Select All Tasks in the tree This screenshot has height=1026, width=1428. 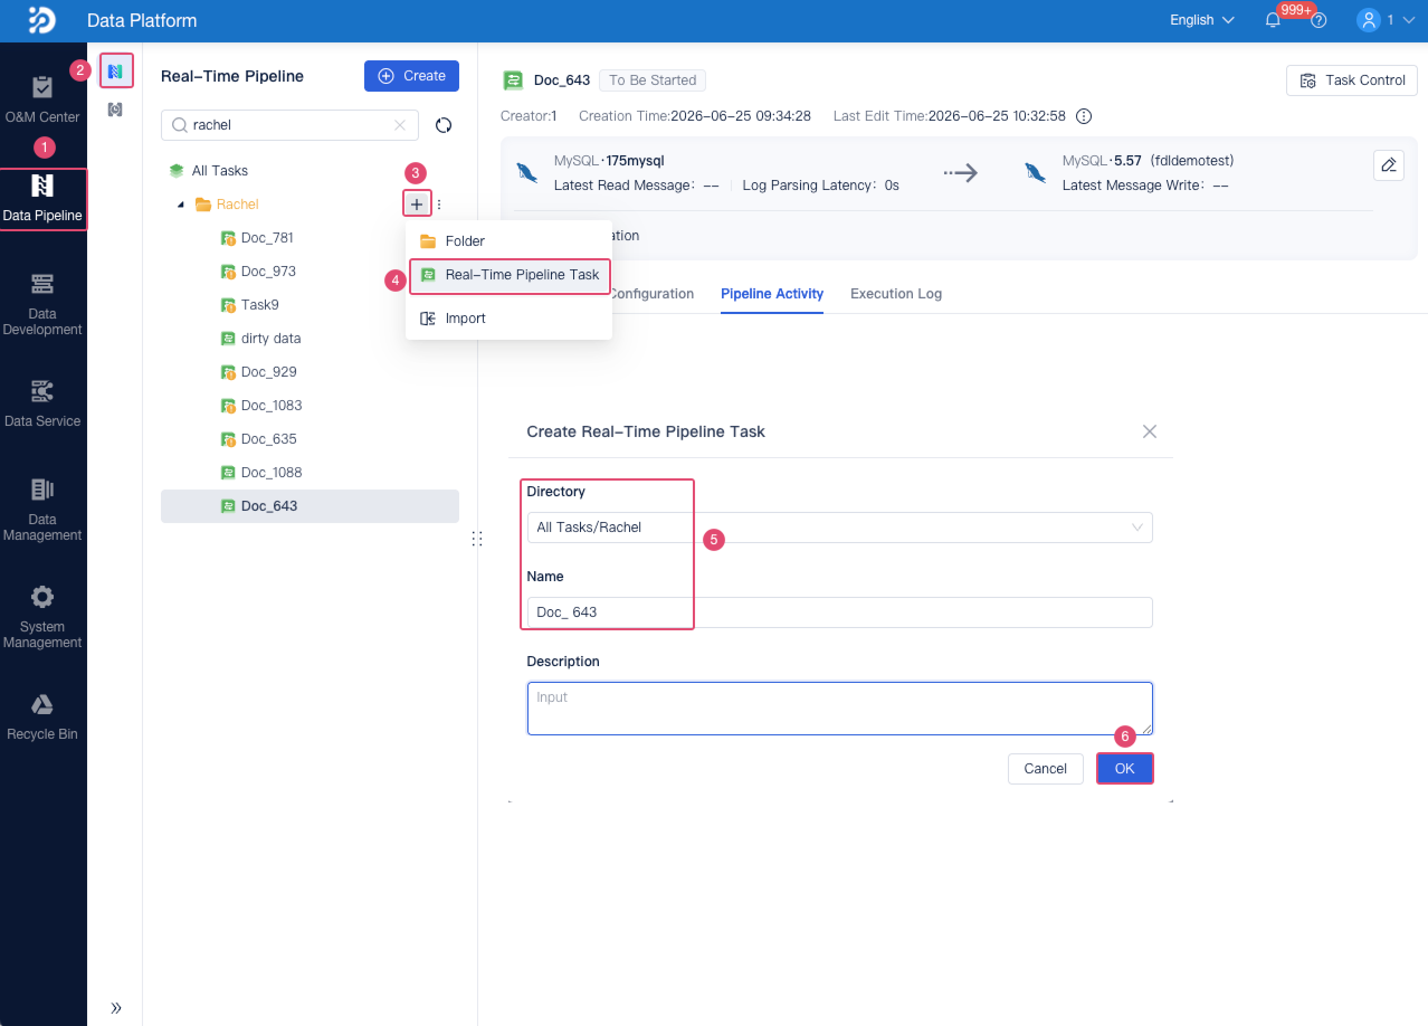pyautogui.click(x=219, y=170)
